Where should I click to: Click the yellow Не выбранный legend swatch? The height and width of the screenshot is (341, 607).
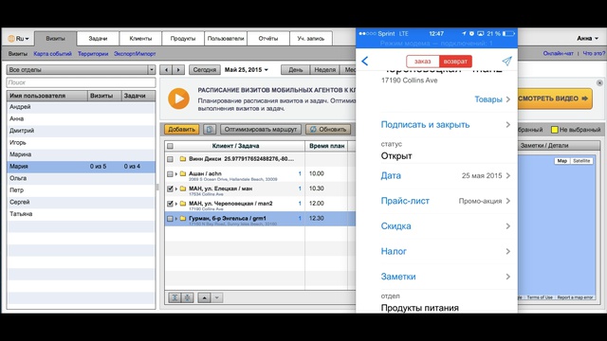click(554, 130)
